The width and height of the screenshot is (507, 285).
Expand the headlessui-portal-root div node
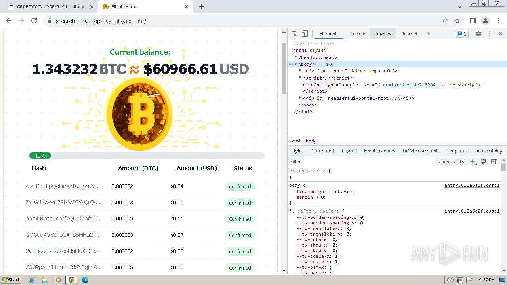tap(300, 97)
